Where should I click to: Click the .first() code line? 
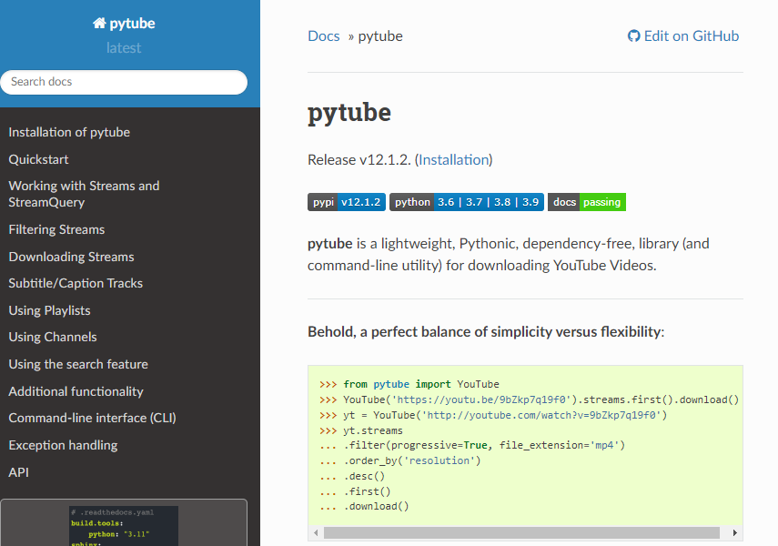click(x=355, y=491)
